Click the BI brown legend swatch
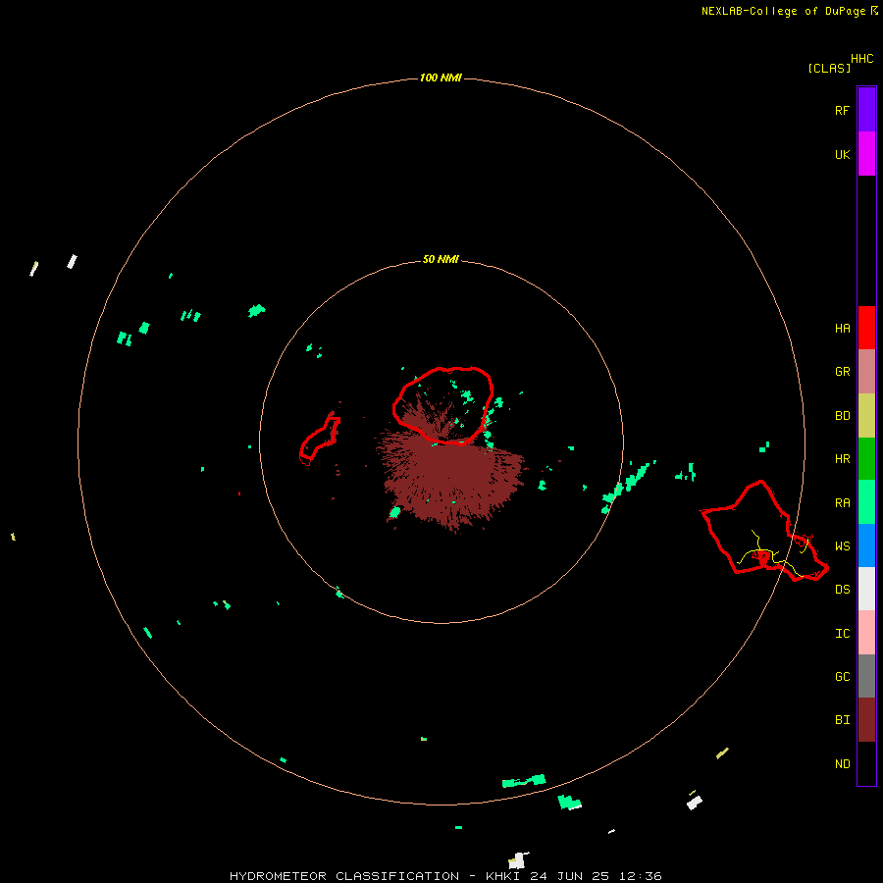The height and width of the screenshot is (883, 883). pos(866,720)
